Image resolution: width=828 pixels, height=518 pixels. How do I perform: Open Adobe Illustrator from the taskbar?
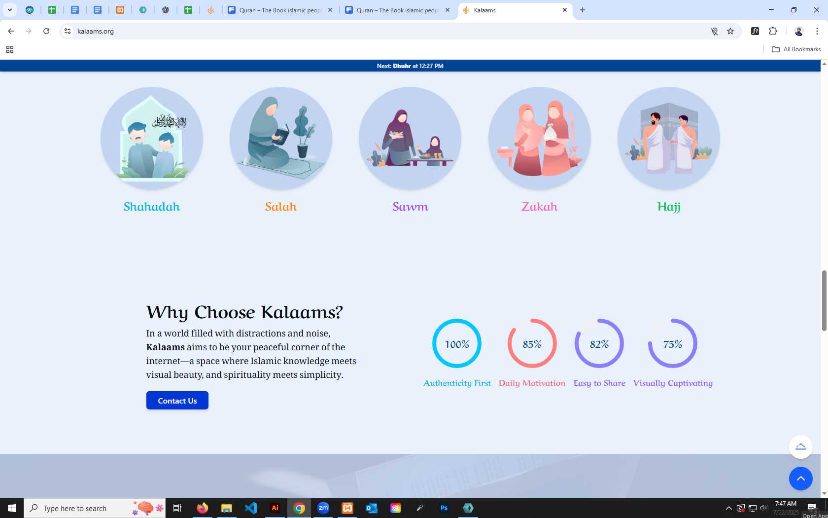(x=275, y=508)
